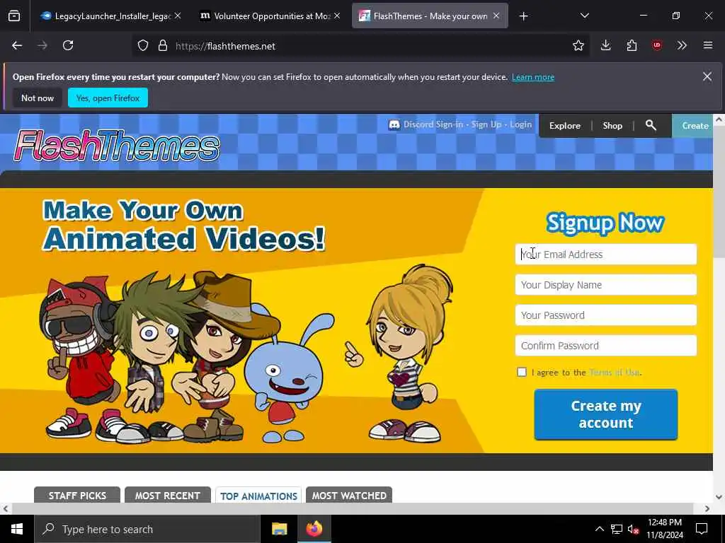Screen dimensions: 725x543
Task: Focus the Your Display Name field
Action: click(606, 285)
